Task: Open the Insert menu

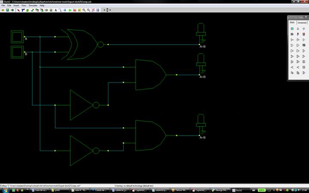Action: [x=16, y=6]
